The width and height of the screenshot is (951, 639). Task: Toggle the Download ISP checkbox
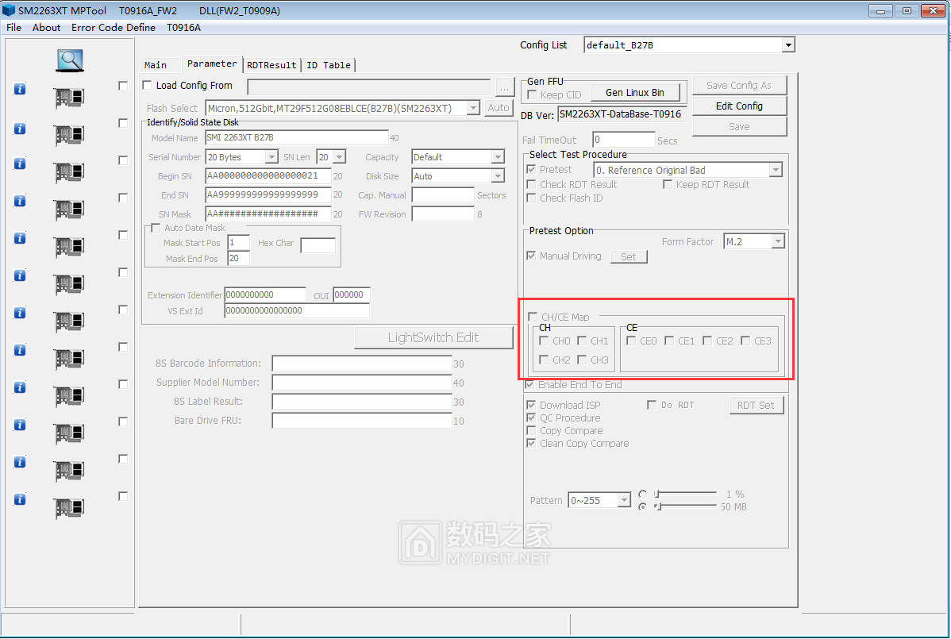(531, 405)
